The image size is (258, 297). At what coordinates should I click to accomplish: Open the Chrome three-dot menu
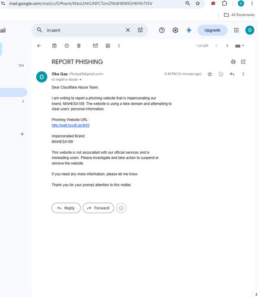pos(252,4)
